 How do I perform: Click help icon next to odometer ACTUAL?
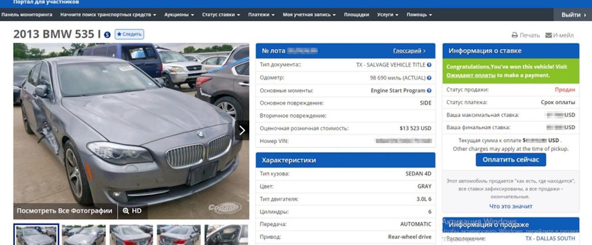429,78
